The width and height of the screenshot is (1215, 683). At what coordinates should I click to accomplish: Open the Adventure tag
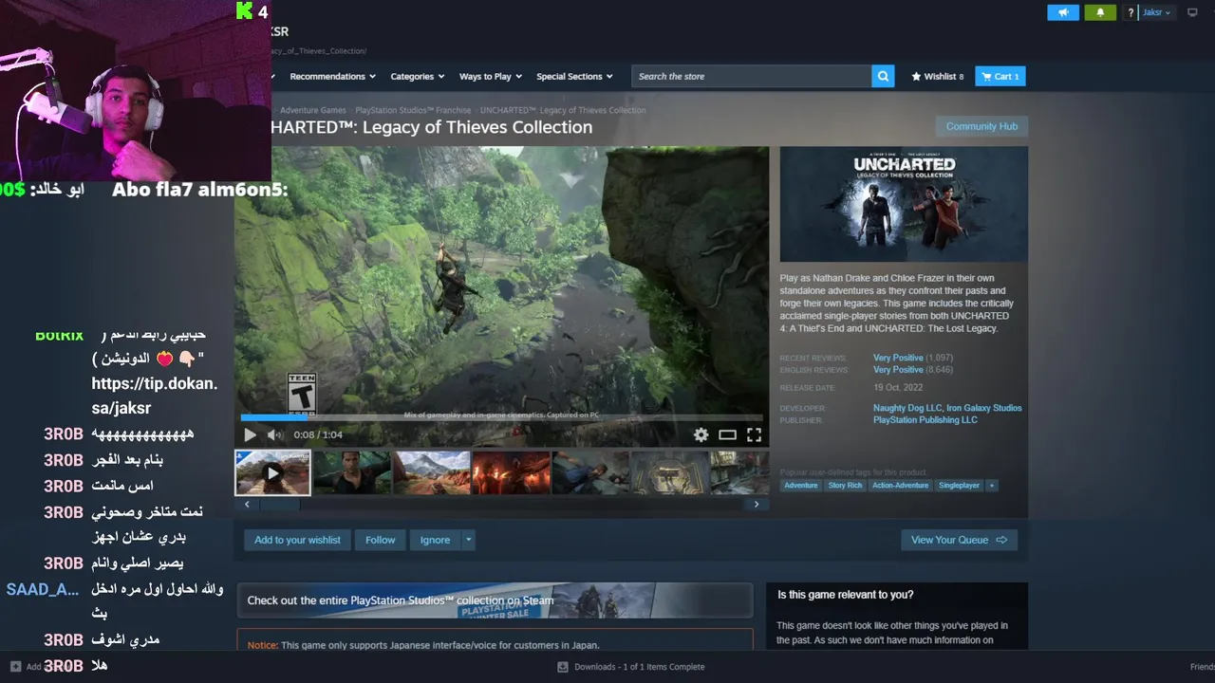pyautogui.click(x=800, y=485)
